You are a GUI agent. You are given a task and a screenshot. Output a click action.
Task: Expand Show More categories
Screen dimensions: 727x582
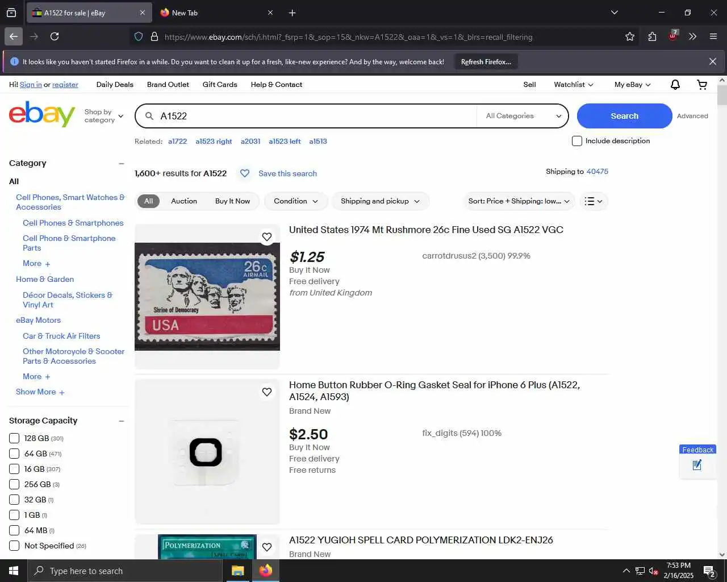40,392
